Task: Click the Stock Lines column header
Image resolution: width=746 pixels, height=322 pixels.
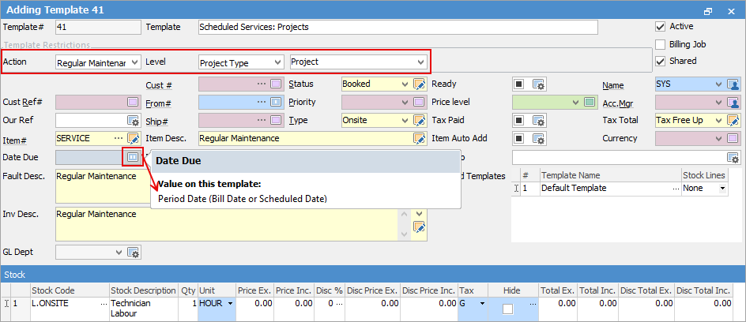Action: (x=704, y=176)
